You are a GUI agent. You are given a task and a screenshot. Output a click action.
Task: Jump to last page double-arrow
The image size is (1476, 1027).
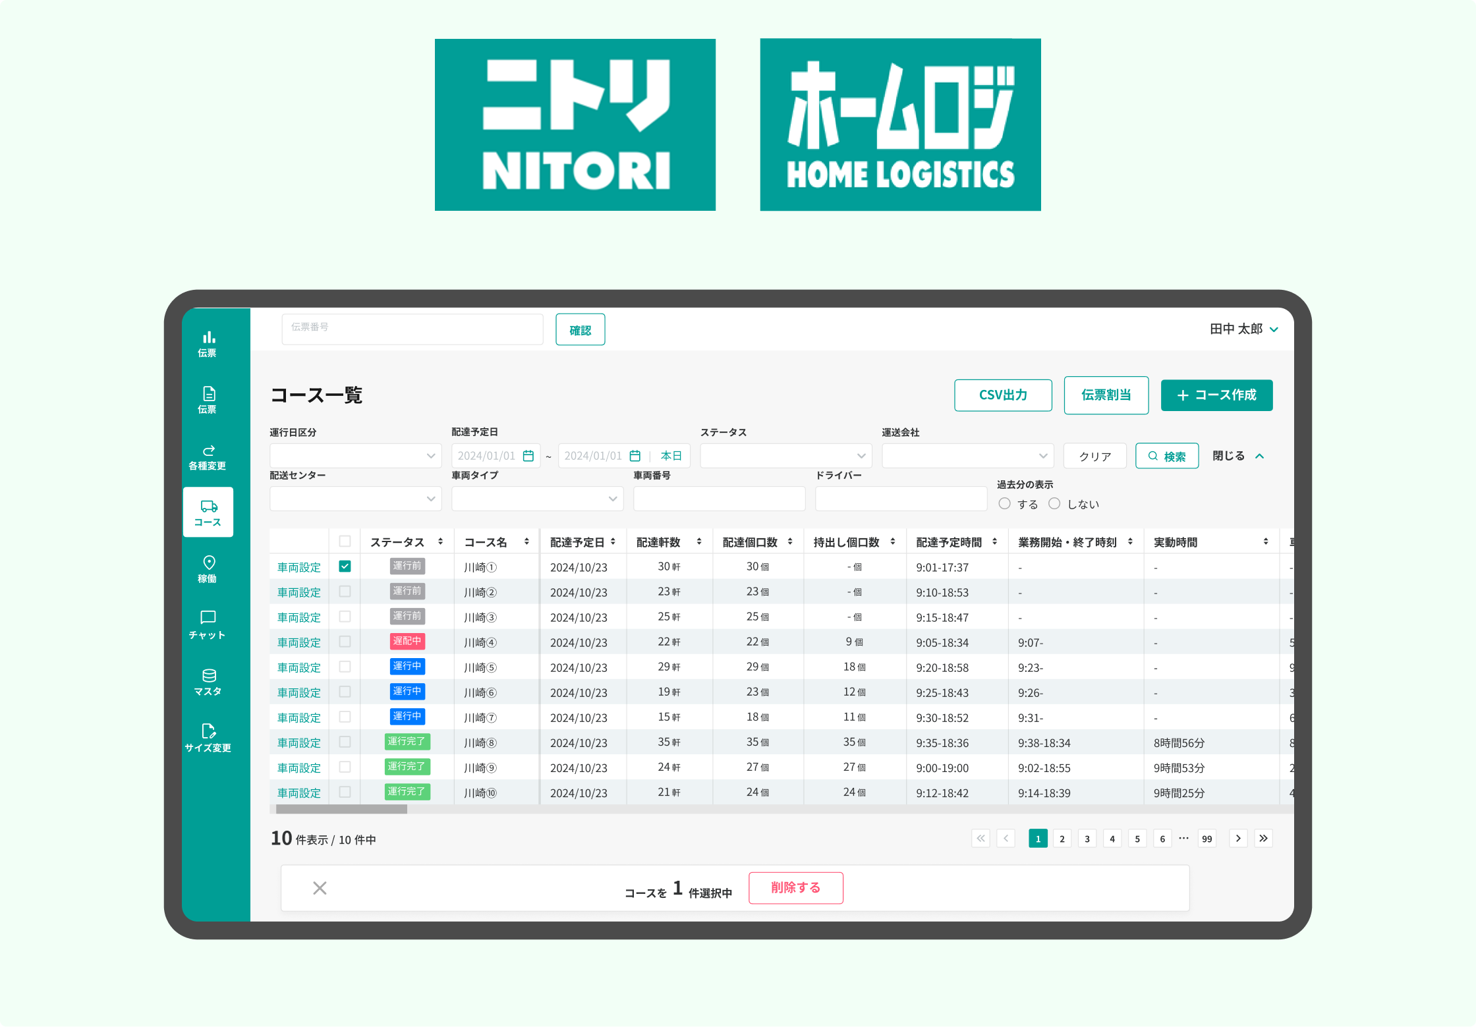click(1263, 838)
